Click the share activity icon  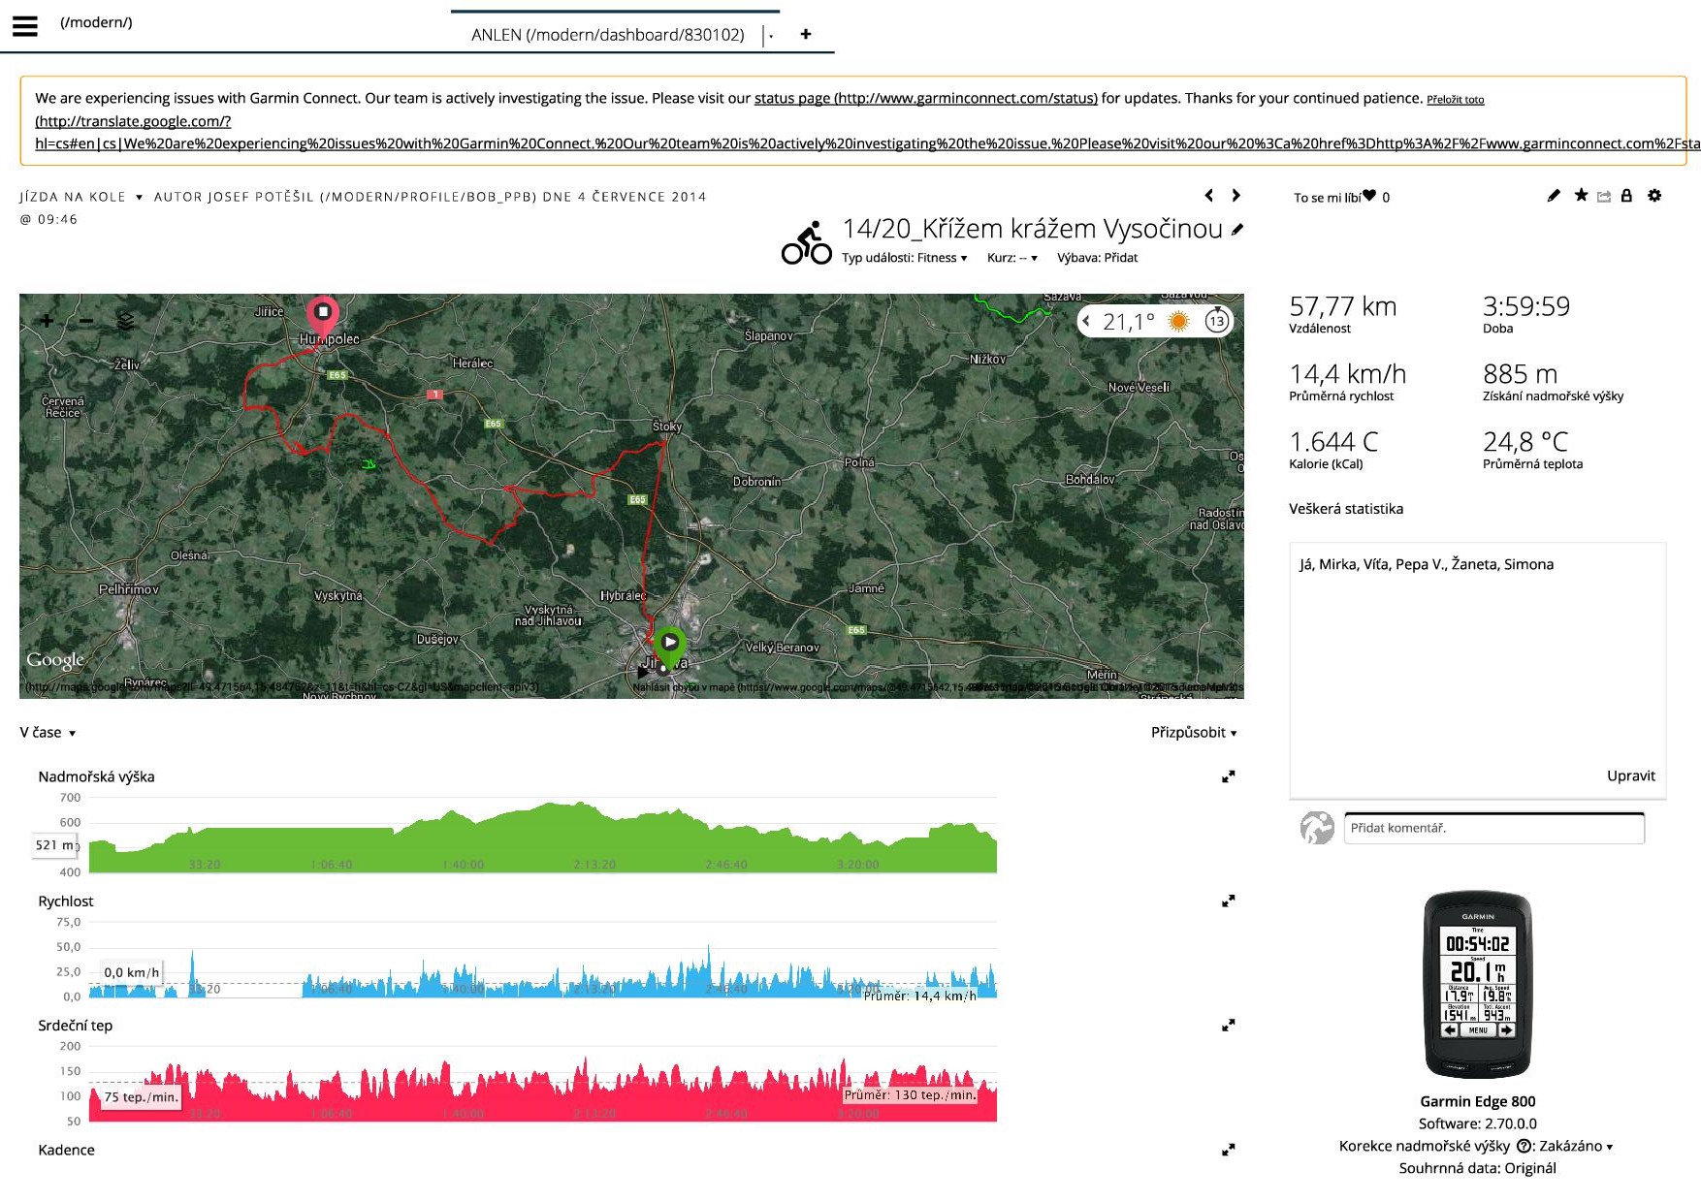point(1604,197)
